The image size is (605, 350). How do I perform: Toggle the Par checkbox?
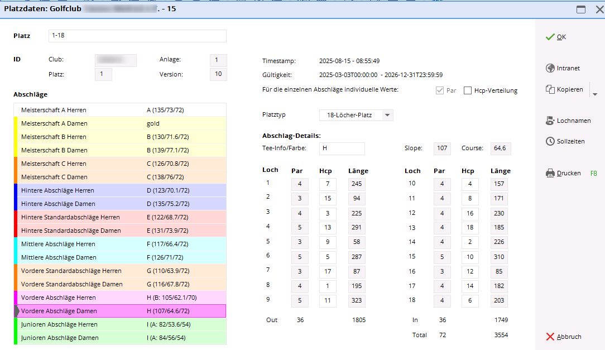point(439,90)
